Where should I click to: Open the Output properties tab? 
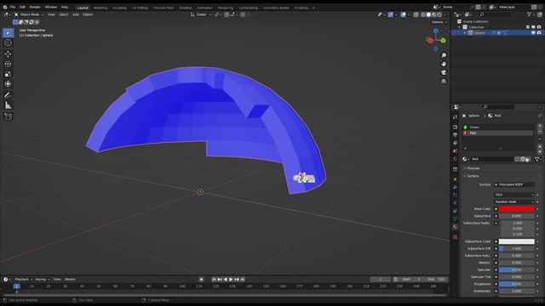455,135
